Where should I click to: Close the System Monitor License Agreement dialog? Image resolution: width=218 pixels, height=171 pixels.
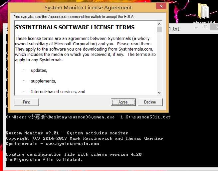[161, 6]
